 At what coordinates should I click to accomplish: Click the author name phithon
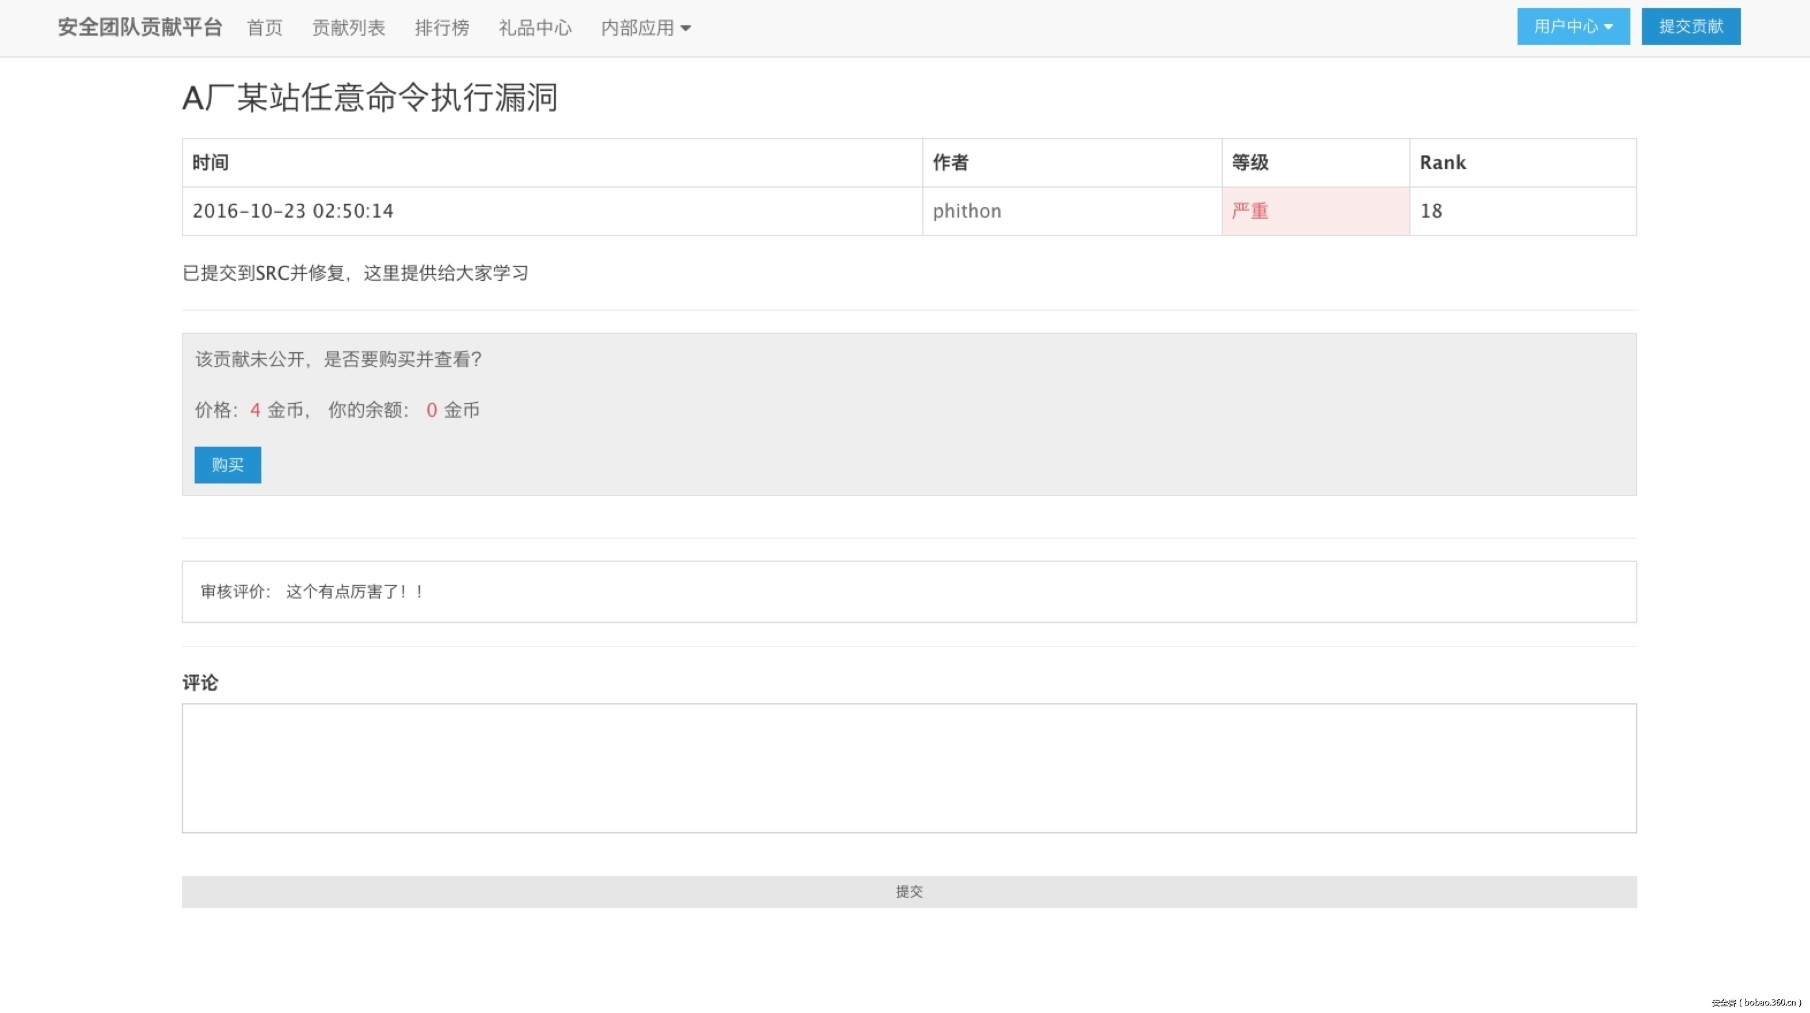(x=967, y=211)
